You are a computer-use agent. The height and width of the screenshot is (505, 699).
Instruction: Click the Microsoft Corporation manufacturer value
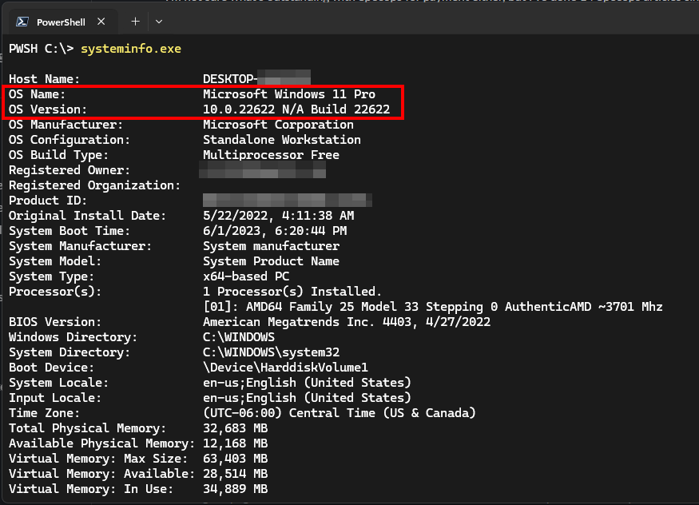(x=278, y=125)
